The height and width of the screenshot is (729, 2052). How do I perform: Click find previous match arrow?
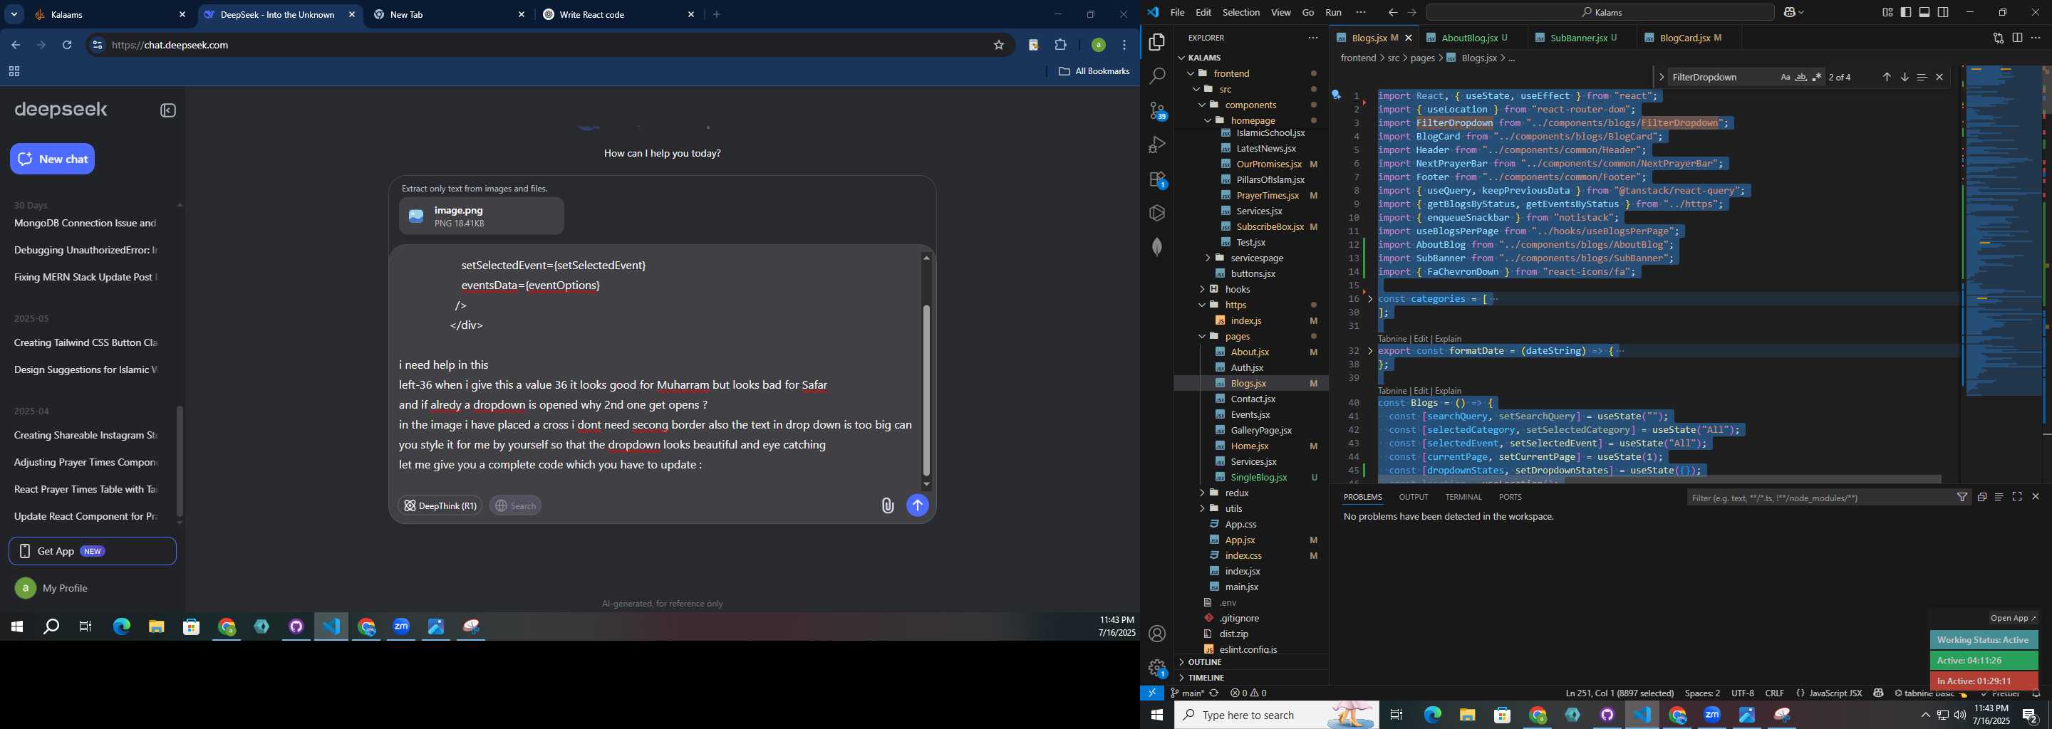click(1886, 77)
